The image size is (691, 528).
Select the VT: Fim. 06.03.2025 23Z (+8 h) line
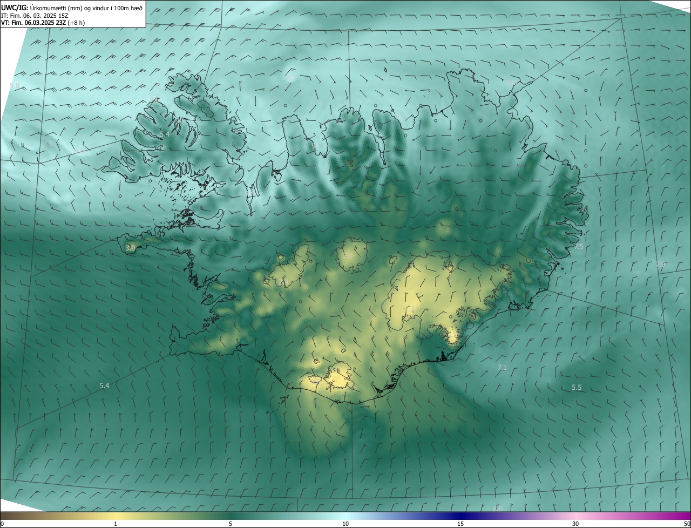pyautogui.click(x=43, y=23)
